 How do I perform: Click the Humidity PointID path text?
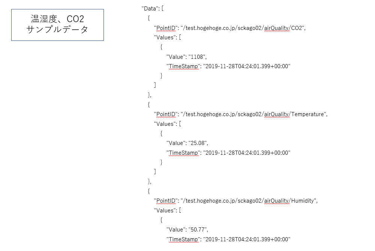(x=249, y=200)
